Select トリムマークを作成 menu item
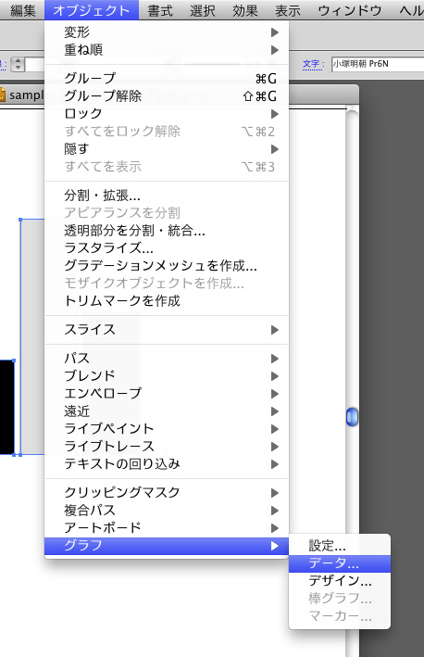This screenshot has height=657, width=424. coord(167,301)
